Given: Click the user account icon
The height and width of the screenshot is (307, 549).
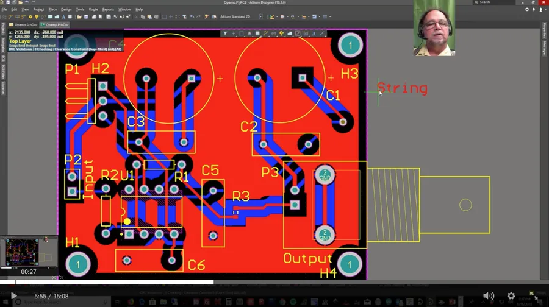Looking at the screenshot, I should pos(540,9).
